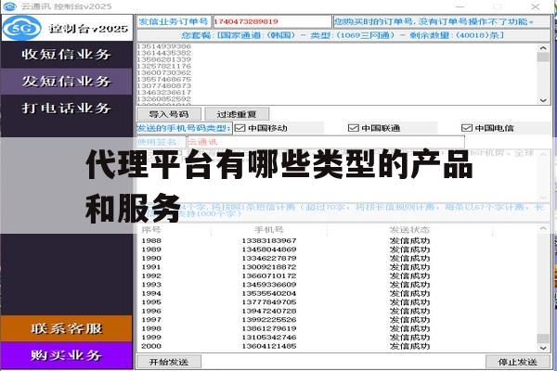Click results table scroll down arrow
The height and width of the screenshot is (371, 557).
[x=543, y=348]
